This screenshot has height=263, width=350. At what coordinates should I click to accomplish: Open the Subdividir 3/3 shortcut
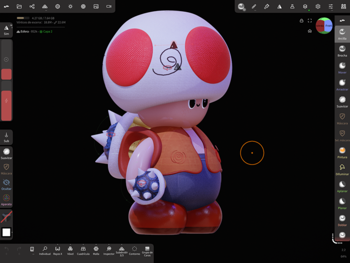pos(122,251)
